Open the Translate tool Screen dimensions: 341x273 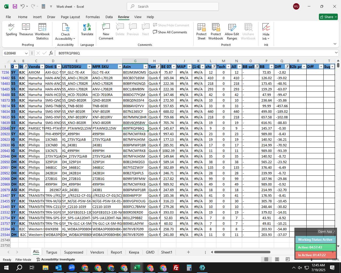[x=87, y=30]
